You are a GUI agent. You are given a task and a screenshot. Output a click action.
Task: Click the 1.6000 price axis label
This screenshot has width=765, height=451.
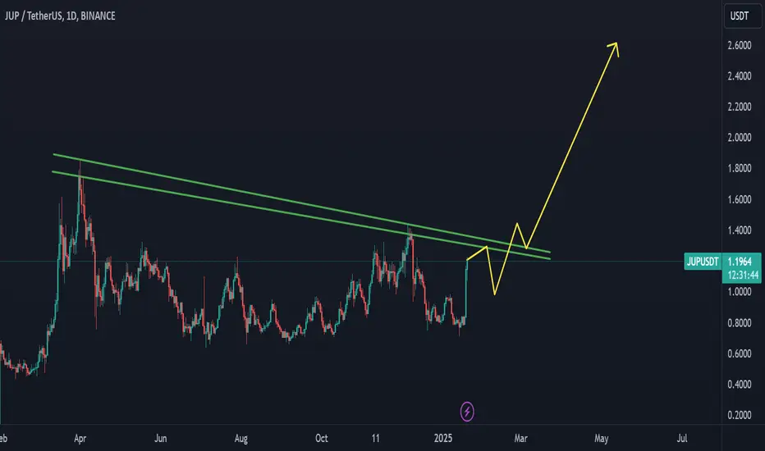click(739, 199)
